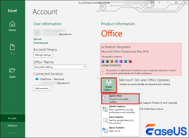The width and height of the screenshot is (189, 138).
Task: Click the red exclamation warning icon
Action: [103, 72]
